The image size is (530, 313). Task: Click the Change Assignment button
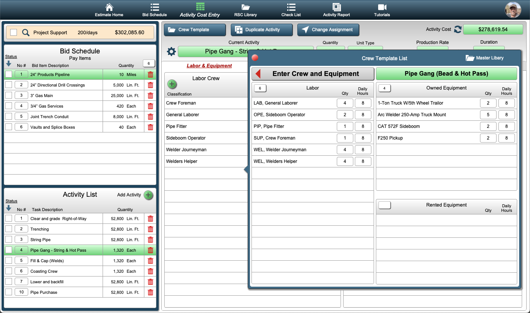coord(328,30)
